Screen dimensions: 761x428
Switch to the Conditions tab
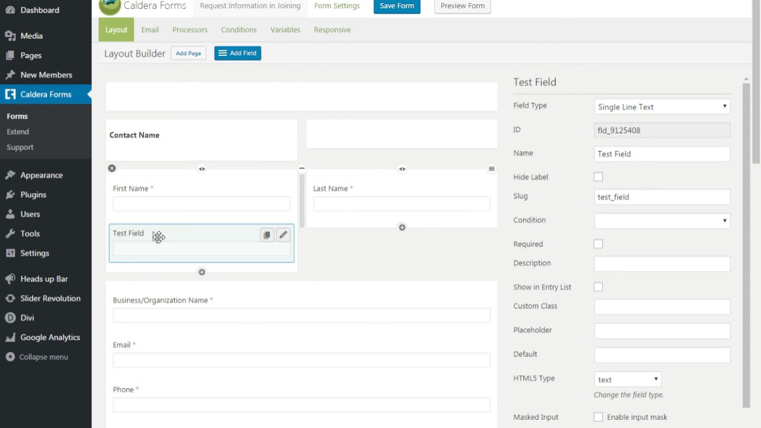click(x=239, y=30)
